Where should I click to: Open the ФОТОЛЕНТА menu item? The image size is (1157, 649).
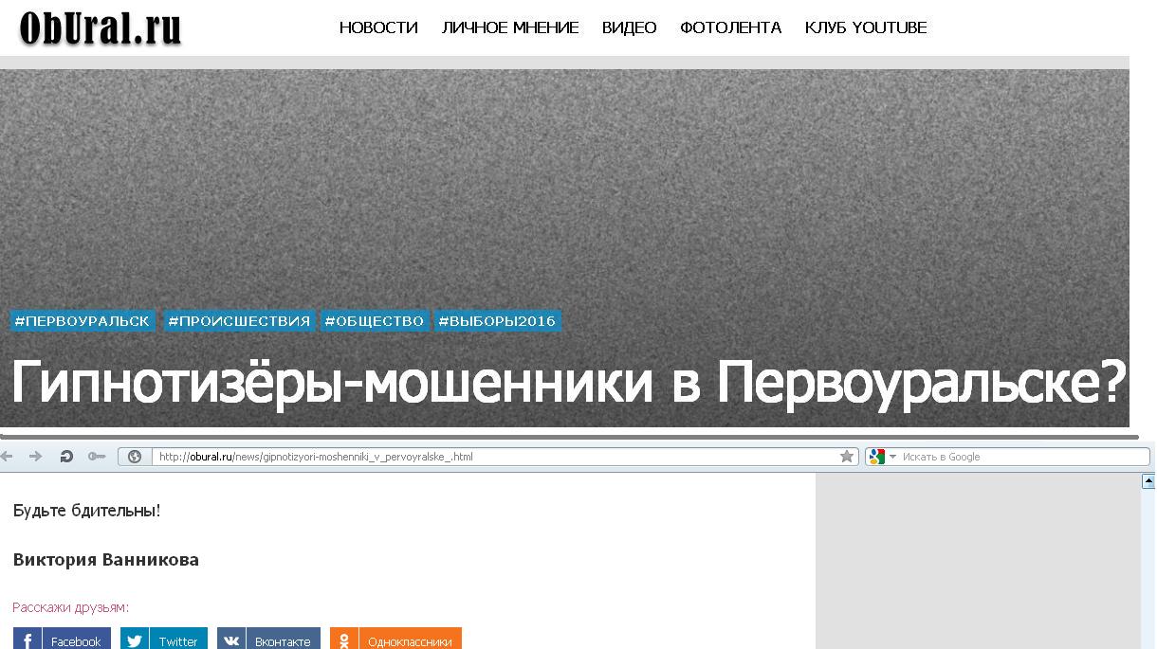(x=730, y=27)
